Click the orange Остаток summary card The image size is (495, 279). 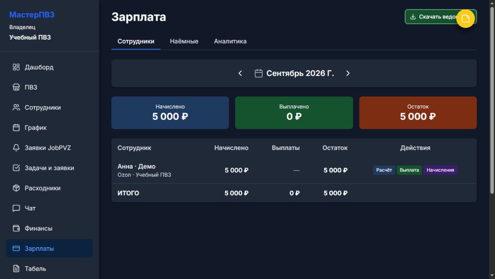coord(418,113)
